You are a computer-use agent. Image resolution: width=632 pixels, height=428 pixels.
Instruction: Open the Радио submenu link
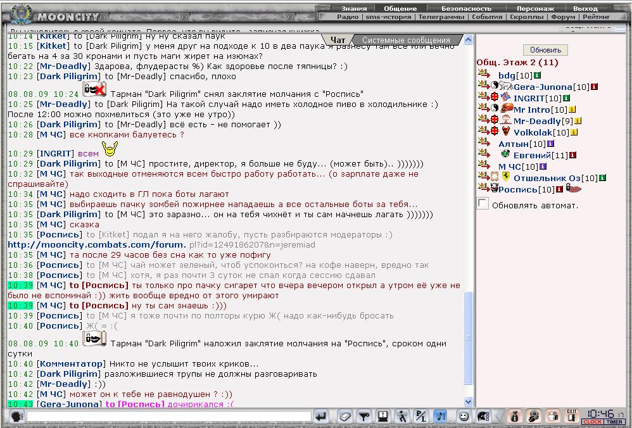tap(348, 17)
